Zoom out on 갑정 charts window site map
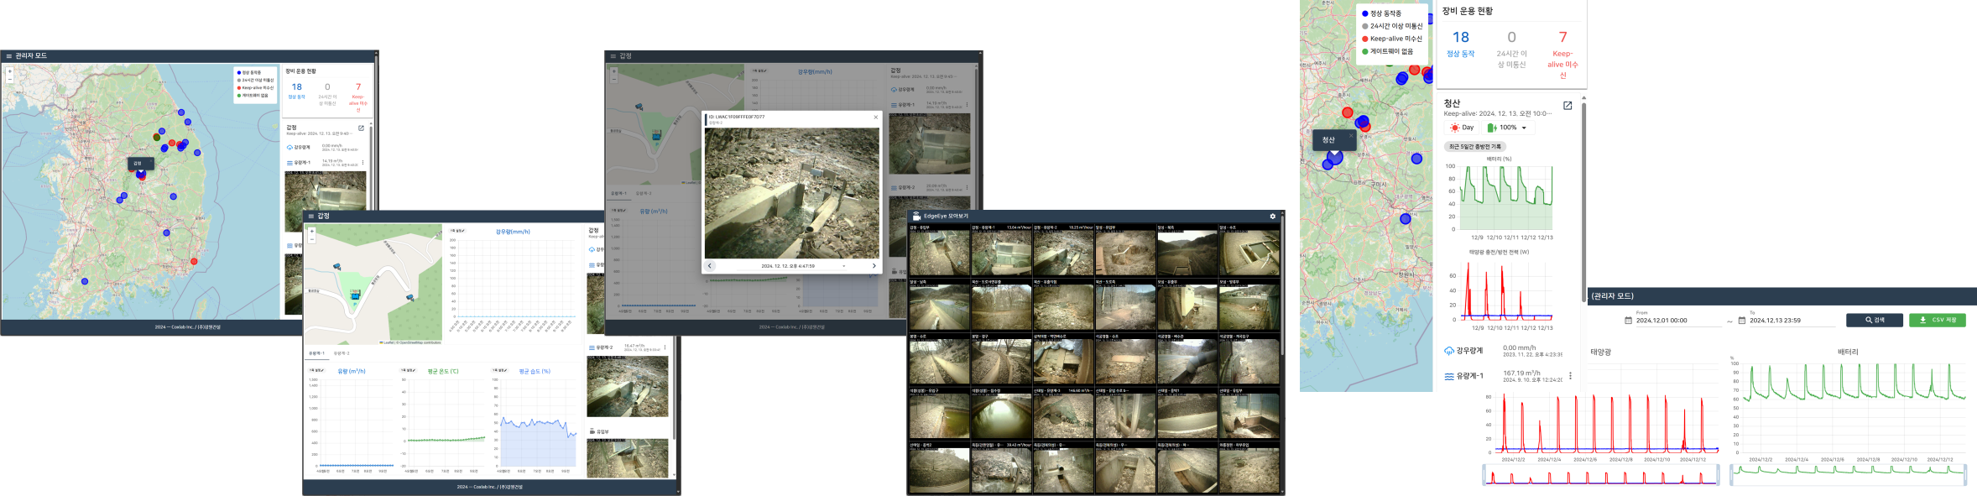This screenshot has height=496, width=1977. coord(312,238)
